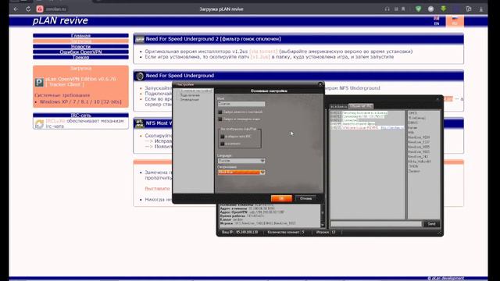The image size is (500, 281).
Task: Click the NFS Most Wanted section icon
Action: 139,123
